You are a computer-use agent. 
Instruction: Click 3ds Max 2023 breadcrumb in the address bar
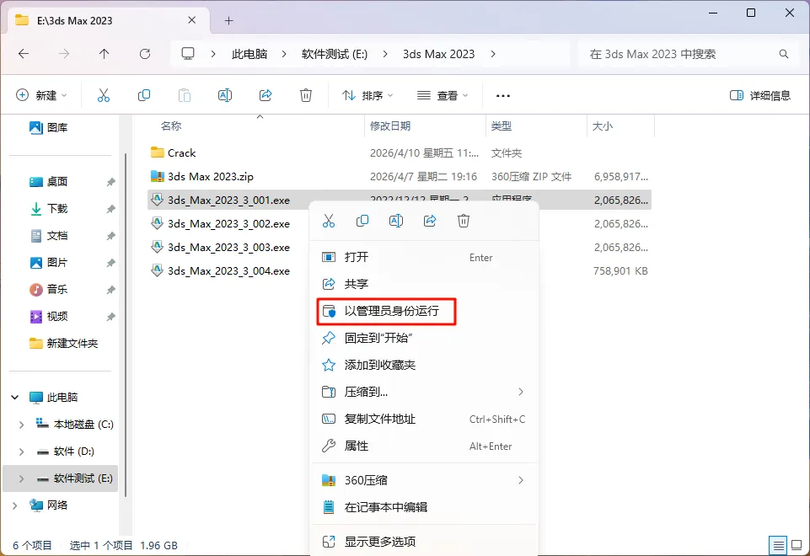click(x=438, y=54)
